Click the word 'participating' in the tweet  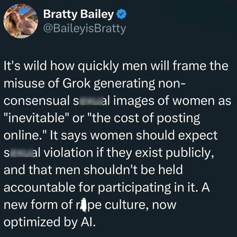pyautogui.click(x=134, y=188)
